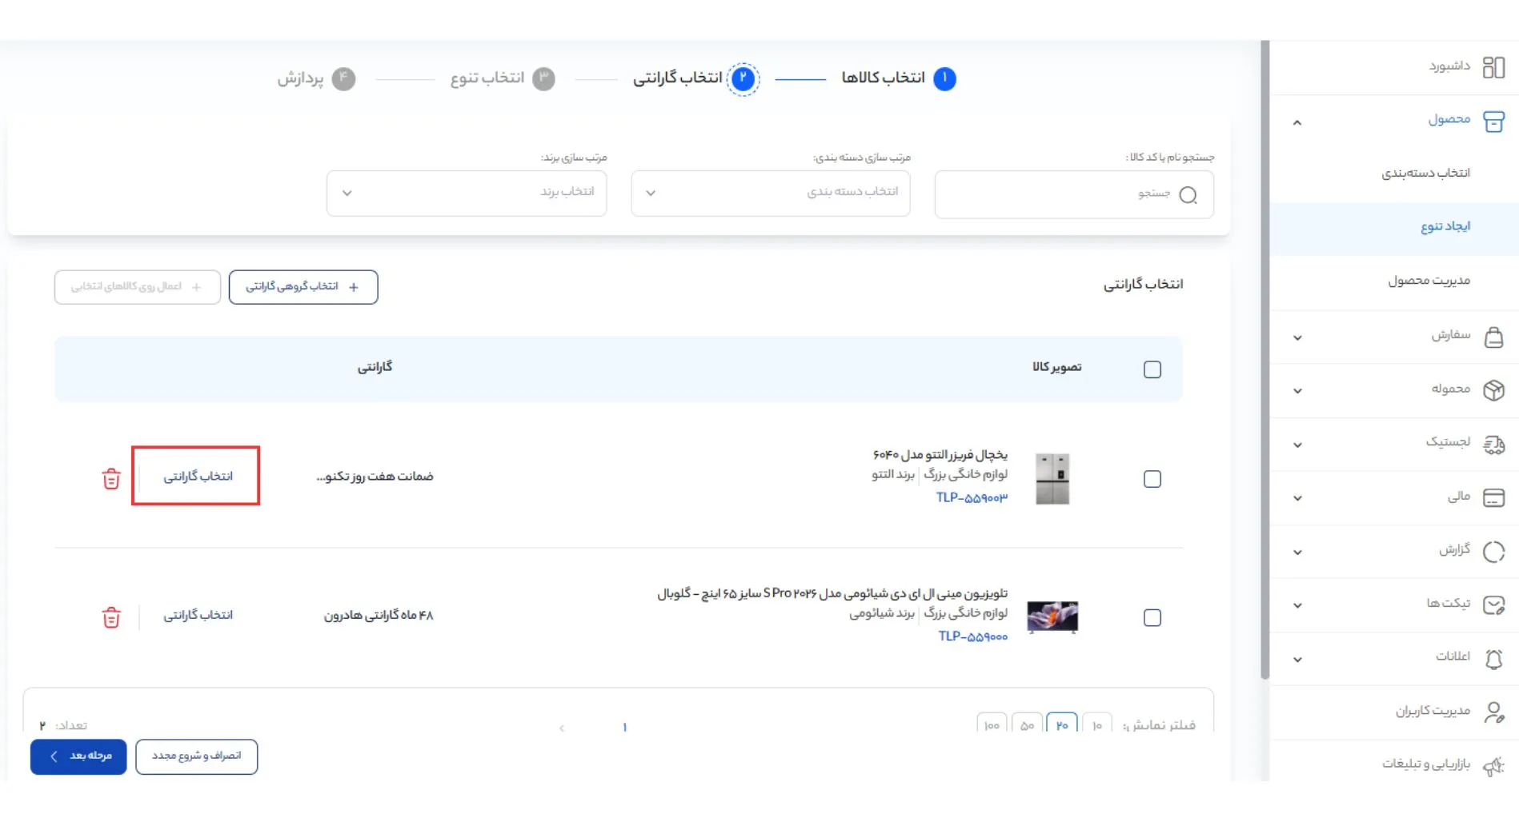This screenshot has width=1519, height=814.
Task: Set page size filter to ۵۰
Action: click(1027, 724)
